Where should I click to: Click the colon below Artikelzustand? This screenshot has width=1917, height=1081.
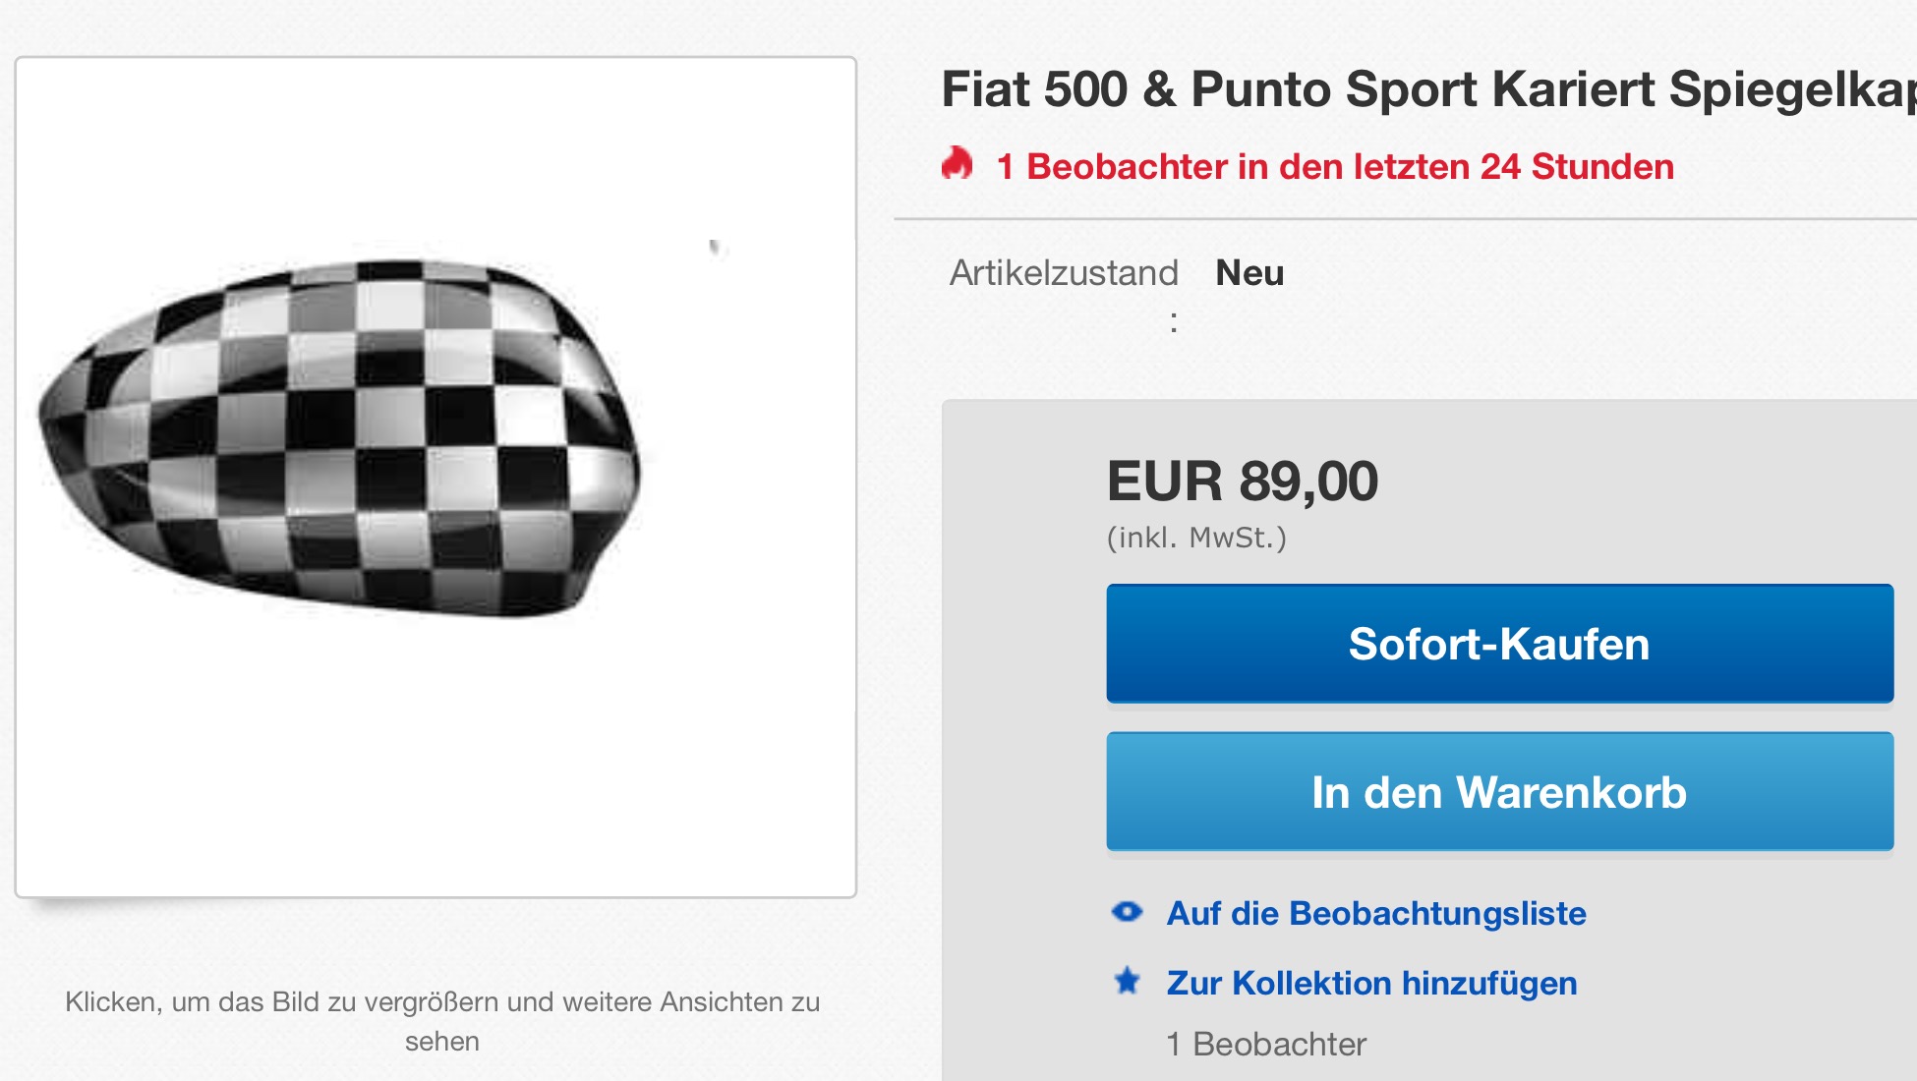[1174, 321]
